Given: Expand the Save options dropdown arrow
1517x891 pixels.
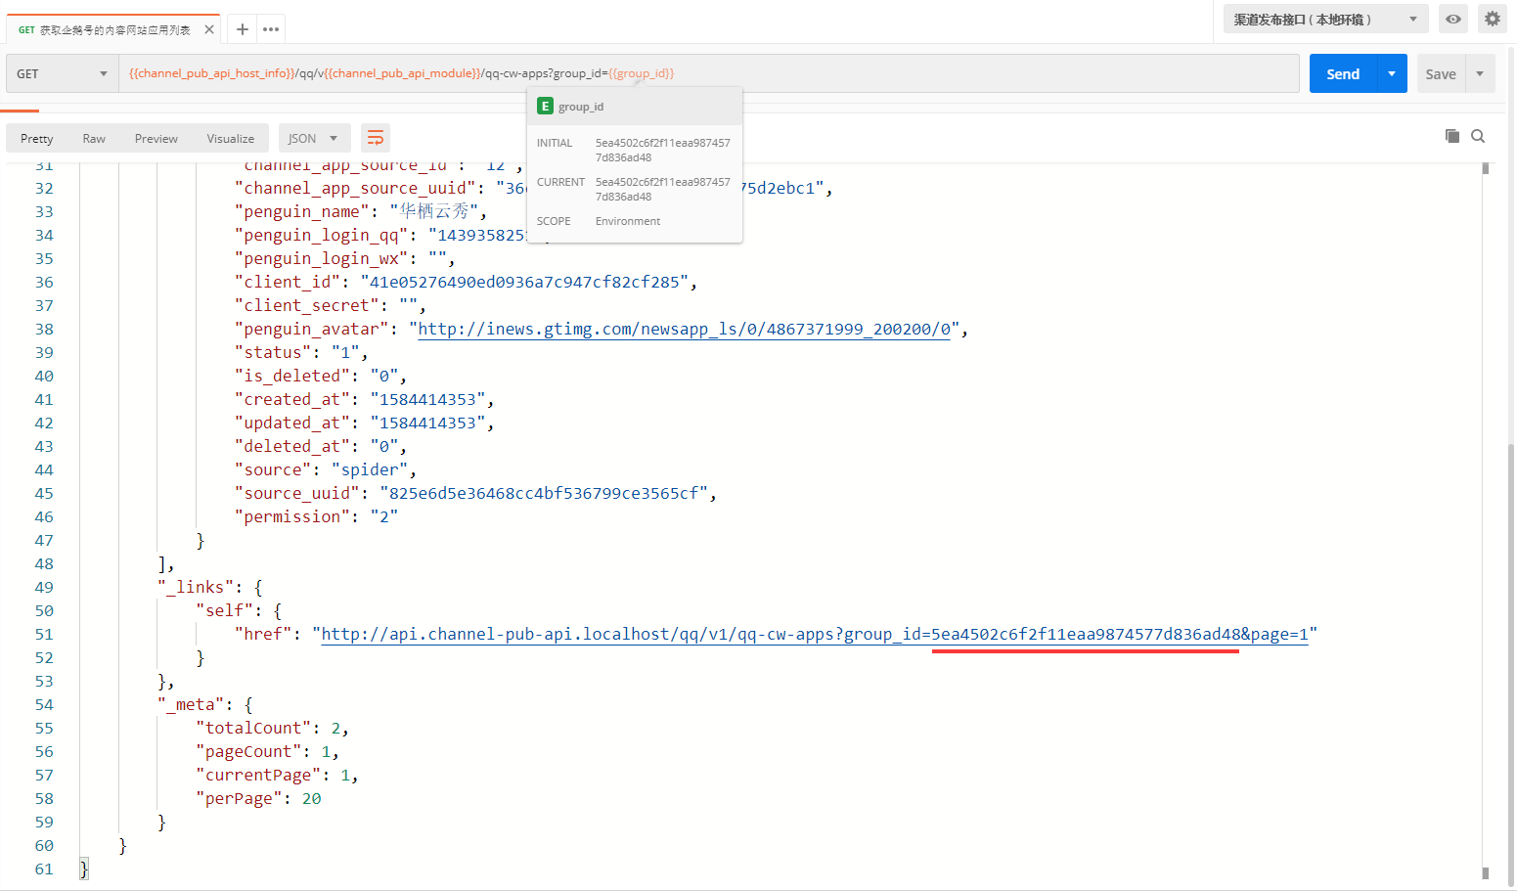Looking at the screenshot, I should pos(1480,73).
